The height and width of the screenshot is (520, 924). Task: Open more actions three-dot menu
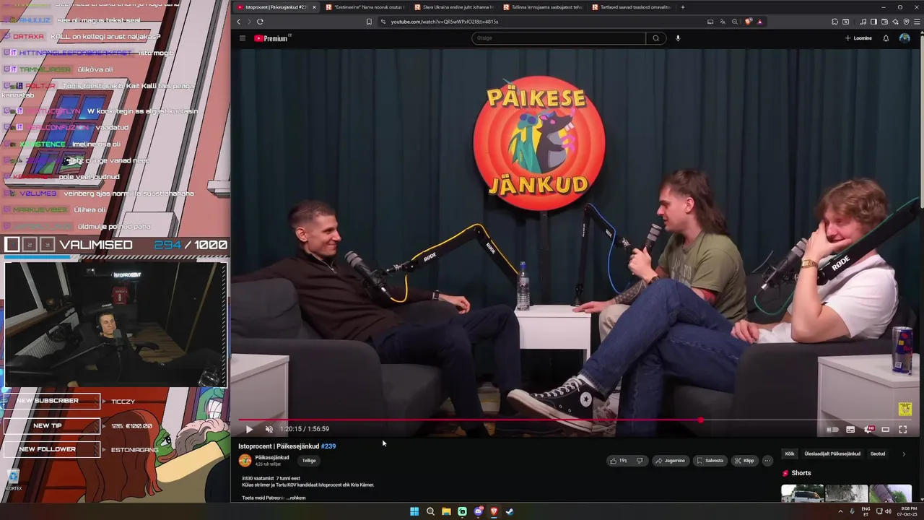point(767,461)
